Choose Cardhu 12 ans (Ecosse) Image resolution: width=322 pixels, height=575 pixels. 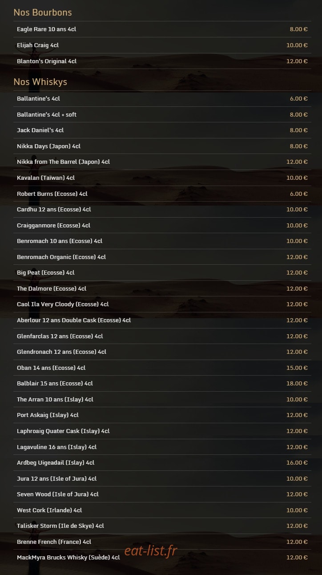click(162, 210)
